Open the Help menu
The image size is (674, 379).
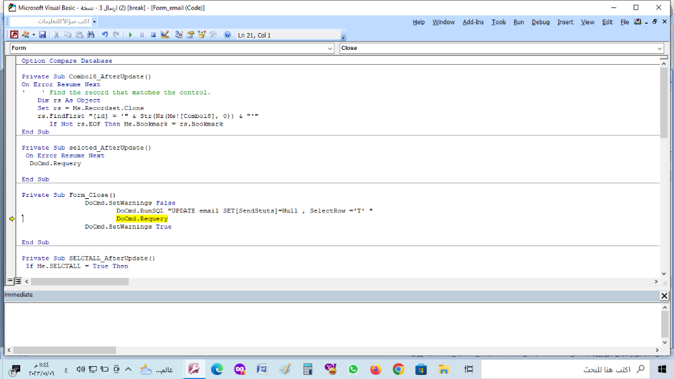pos(419,22)
